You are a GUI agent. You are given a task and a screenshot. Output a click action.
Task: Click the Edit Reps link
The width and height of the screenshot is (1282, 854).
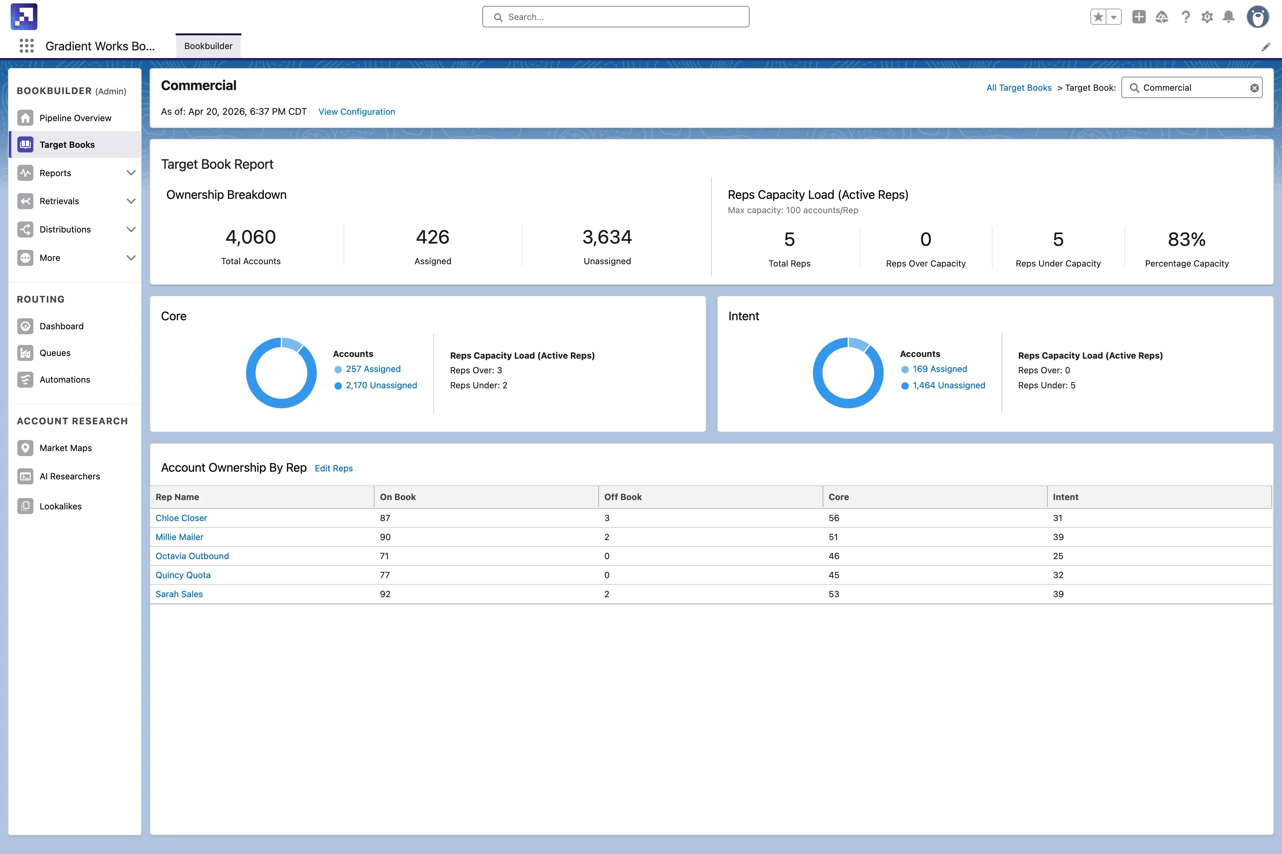pos(334,468)
